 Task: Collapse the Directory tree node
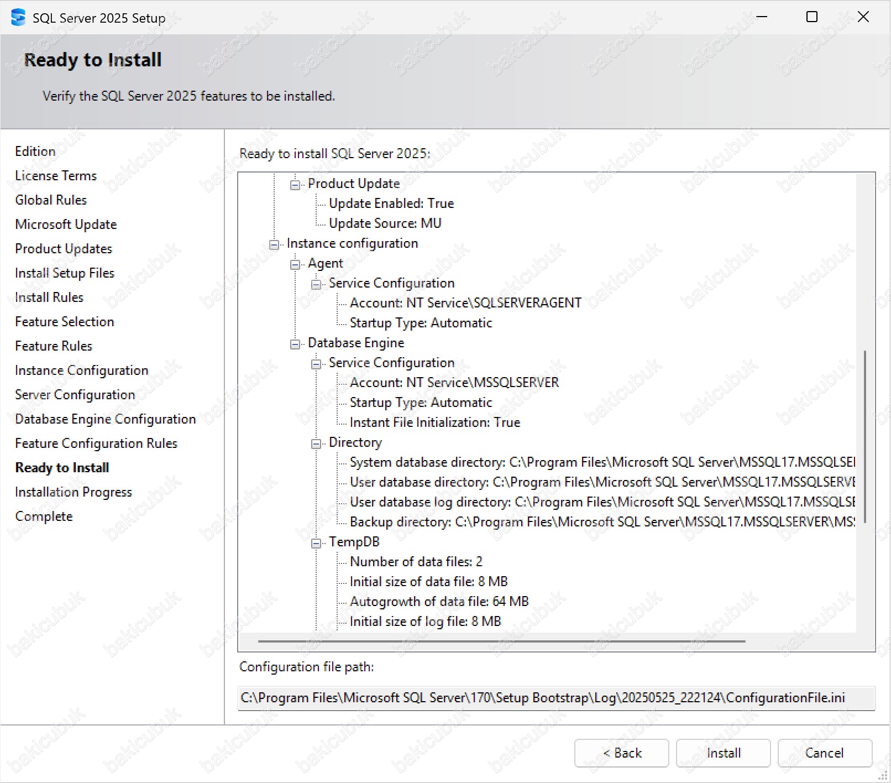[316, 443]
